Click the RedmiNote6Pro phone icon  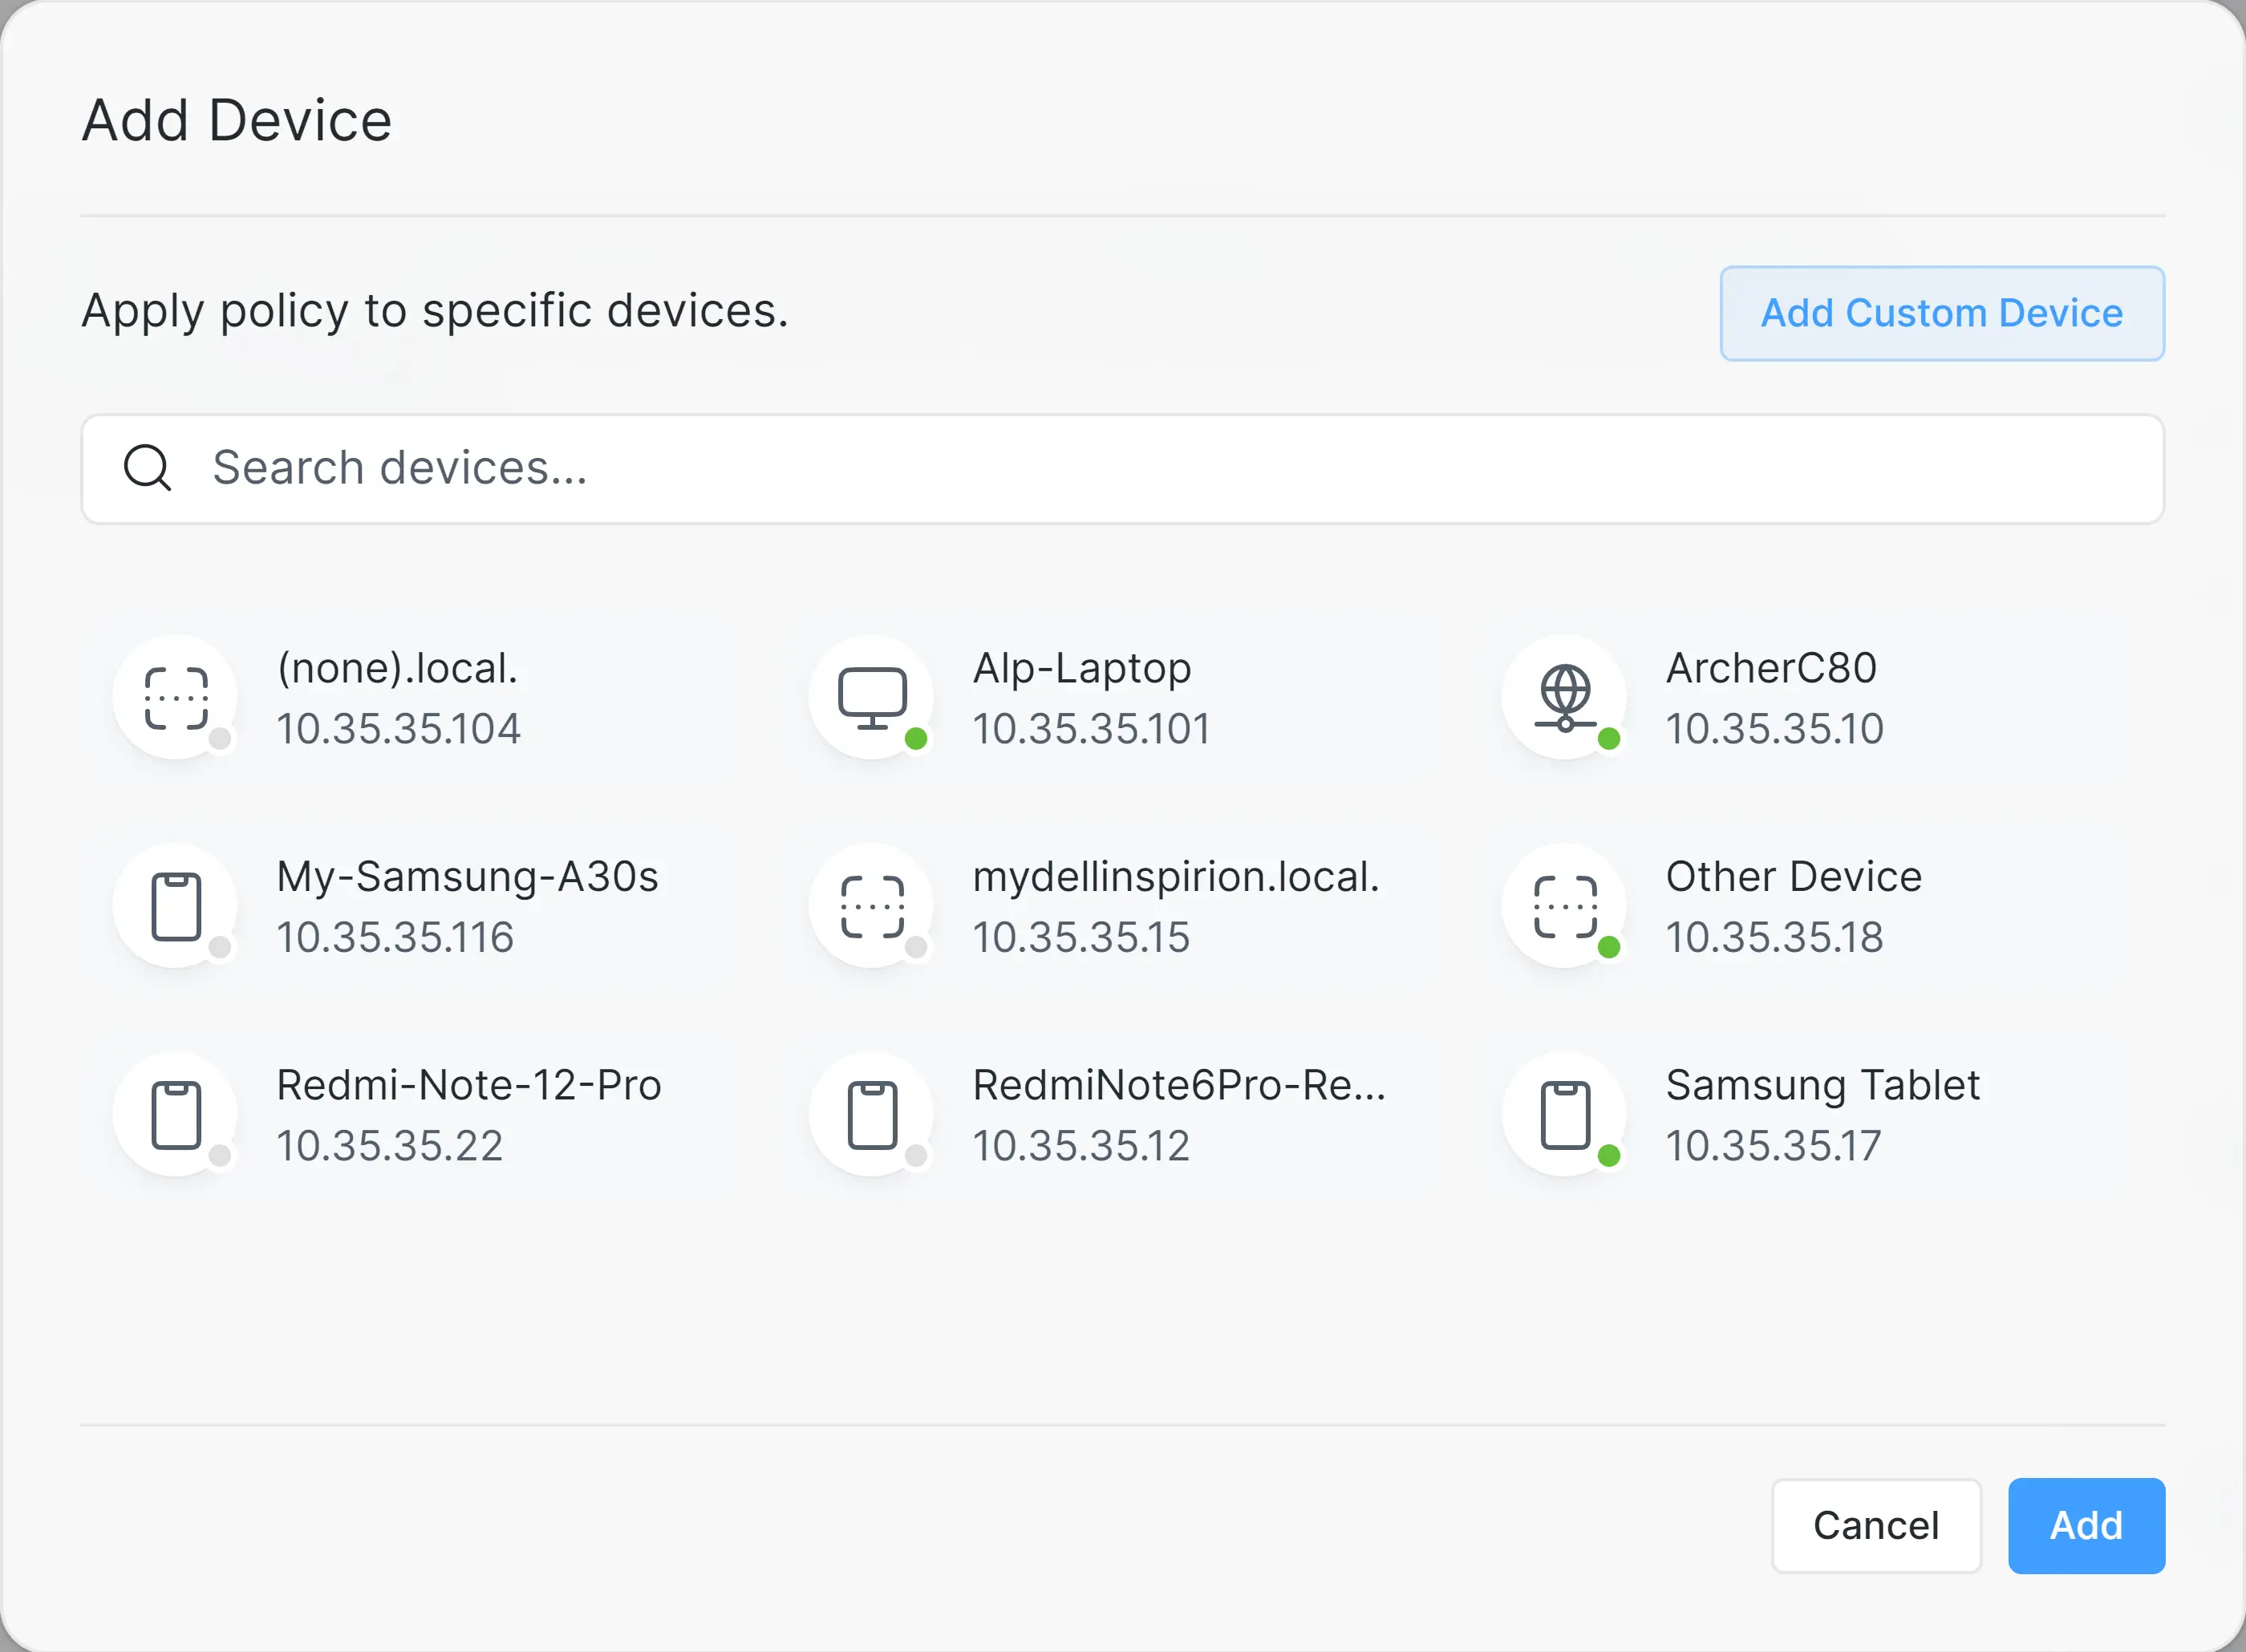click(872, 1114)
